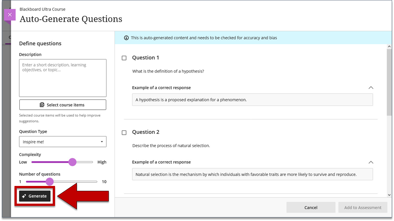Tick the Question 2 checkbox
Screen dimensions: 394x221
pyautogui.click(x=124, y=133)
